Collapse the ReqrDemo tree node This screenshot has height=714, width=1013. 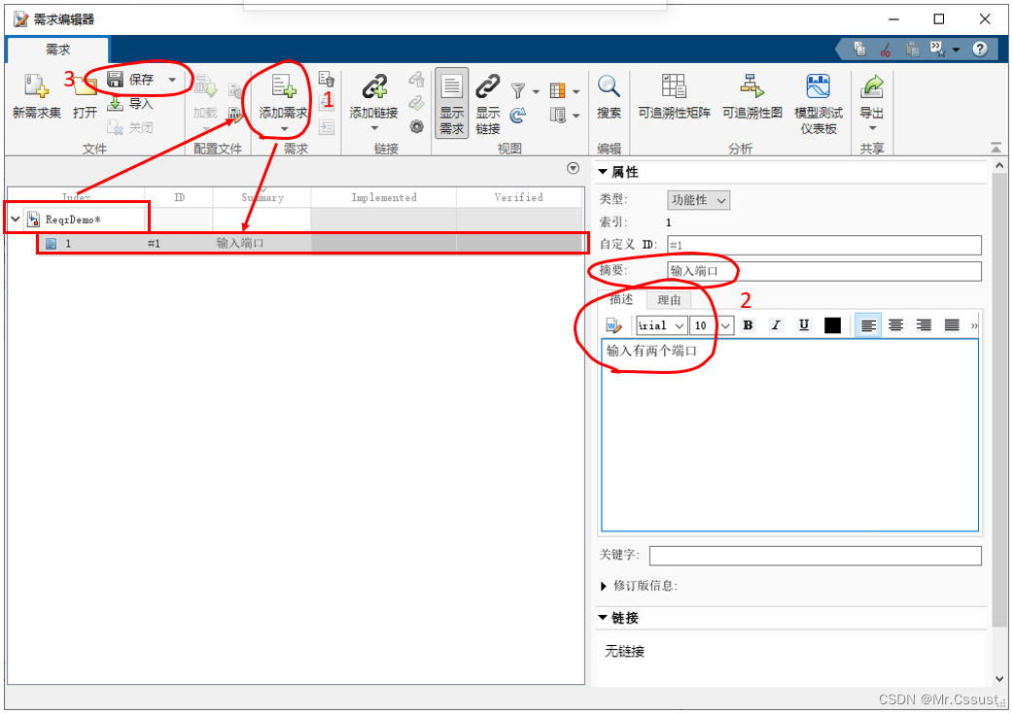tap(15, 220)
